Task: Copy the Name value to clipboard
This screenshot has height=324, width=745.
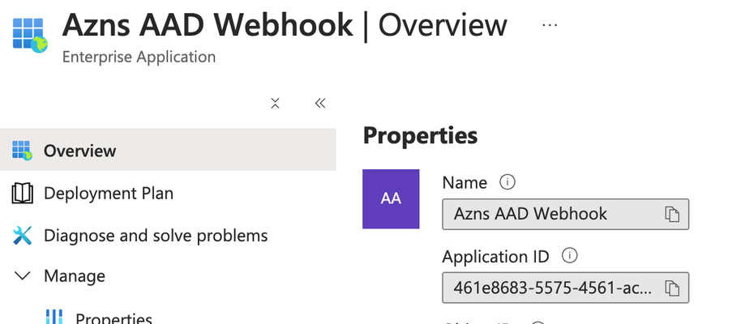Action: point(672,215)
